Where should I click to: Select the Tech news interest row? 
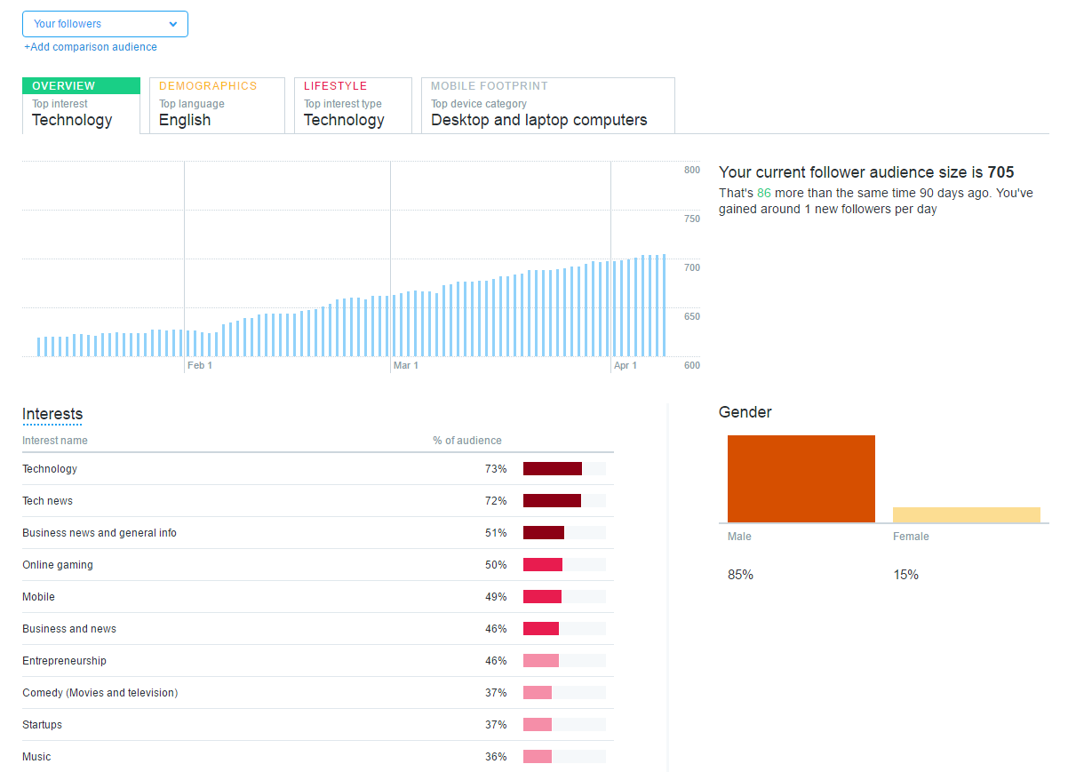pyautogui.click(x=317, y=501)
